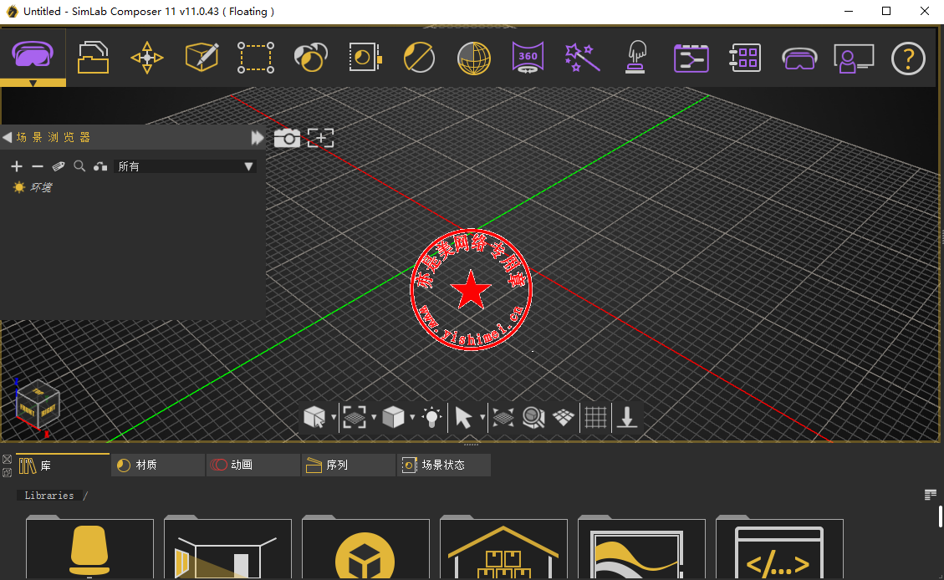Click the focus frame icon beside camera
The width and height of the screenshot is (944, 580).
[x=321, y=138]
